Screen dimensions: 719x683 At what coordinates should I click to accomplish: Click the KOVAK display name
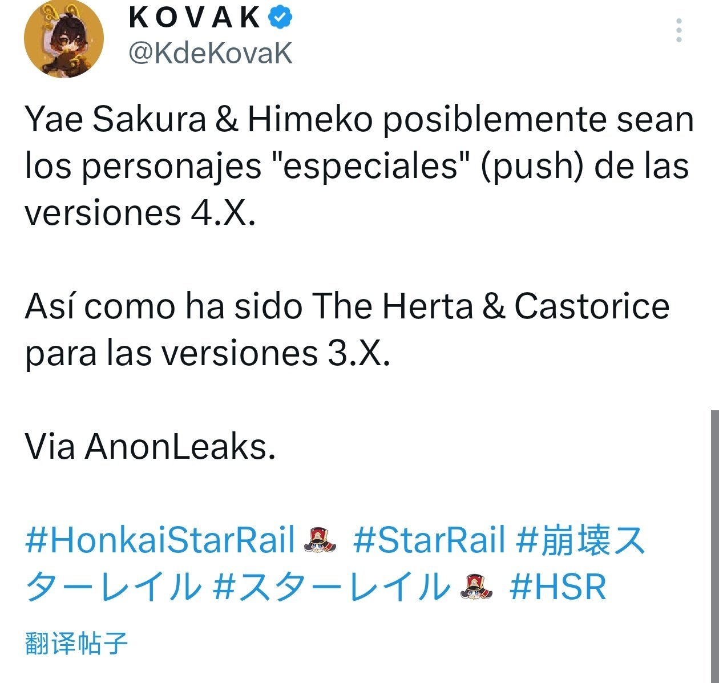click(195, 18)
